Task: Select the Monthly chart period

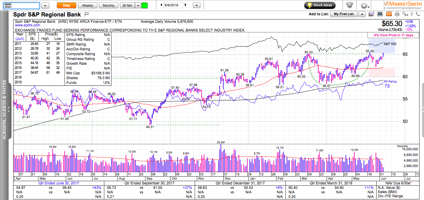Action: coord(108,5)
